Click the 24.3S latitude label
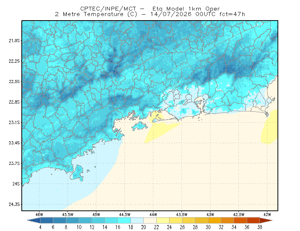Image resolution: width=300 pixels, height=231 pixels. [14, 204]
